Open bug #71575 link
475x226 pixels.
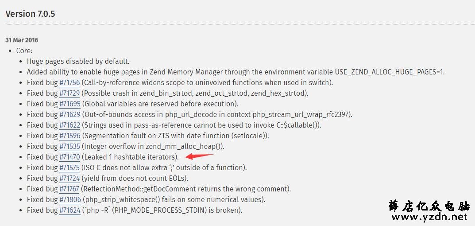70,168
